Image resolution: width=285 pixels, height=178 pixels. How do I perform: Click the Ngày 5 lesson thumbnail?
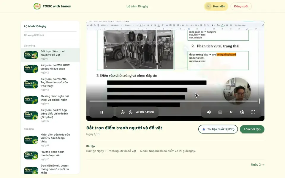[31, 115]
